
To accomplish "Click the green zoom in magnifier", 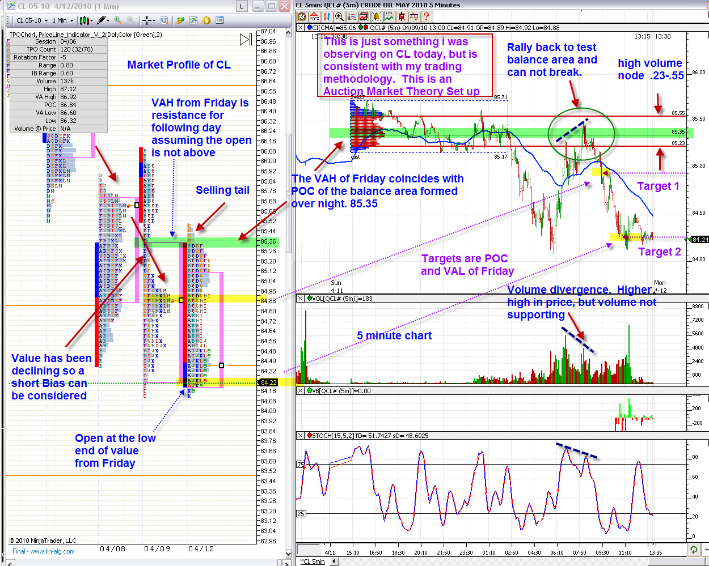I will click(117, 20).
